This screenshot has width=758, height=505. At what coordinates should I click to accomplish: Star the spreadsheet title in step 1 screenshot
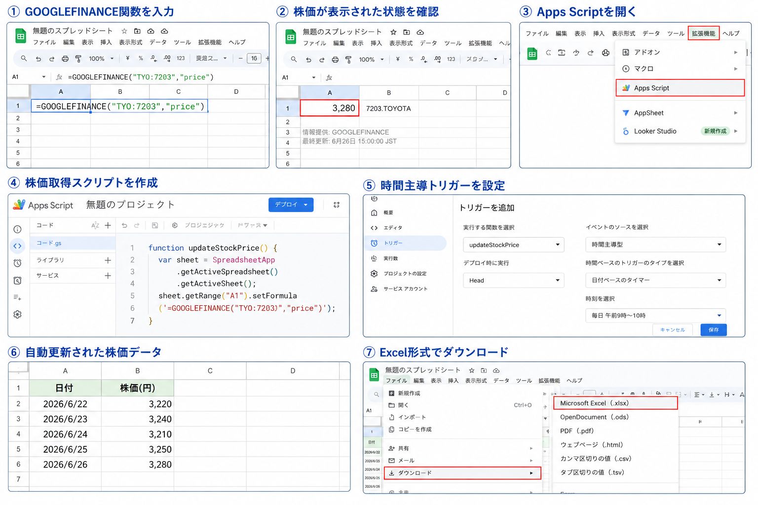[124, 31]
